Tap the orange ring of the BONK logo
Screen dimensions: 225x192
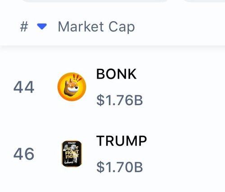60,87
